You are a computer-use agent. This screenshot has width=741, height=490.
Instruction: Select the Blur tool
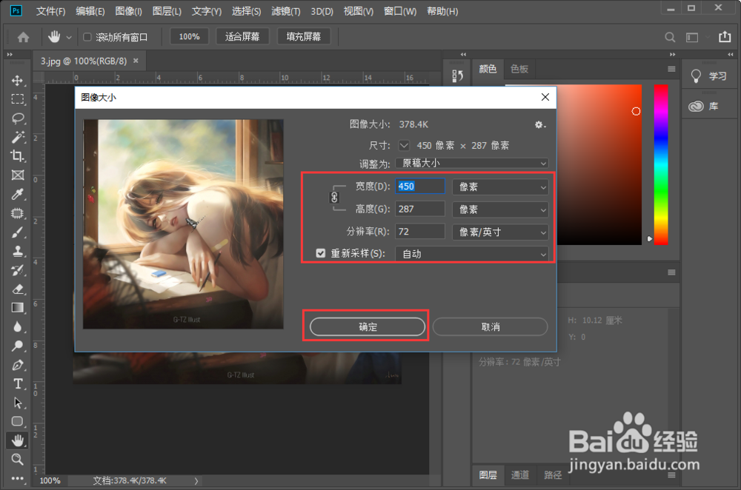[x=18, y=326]
